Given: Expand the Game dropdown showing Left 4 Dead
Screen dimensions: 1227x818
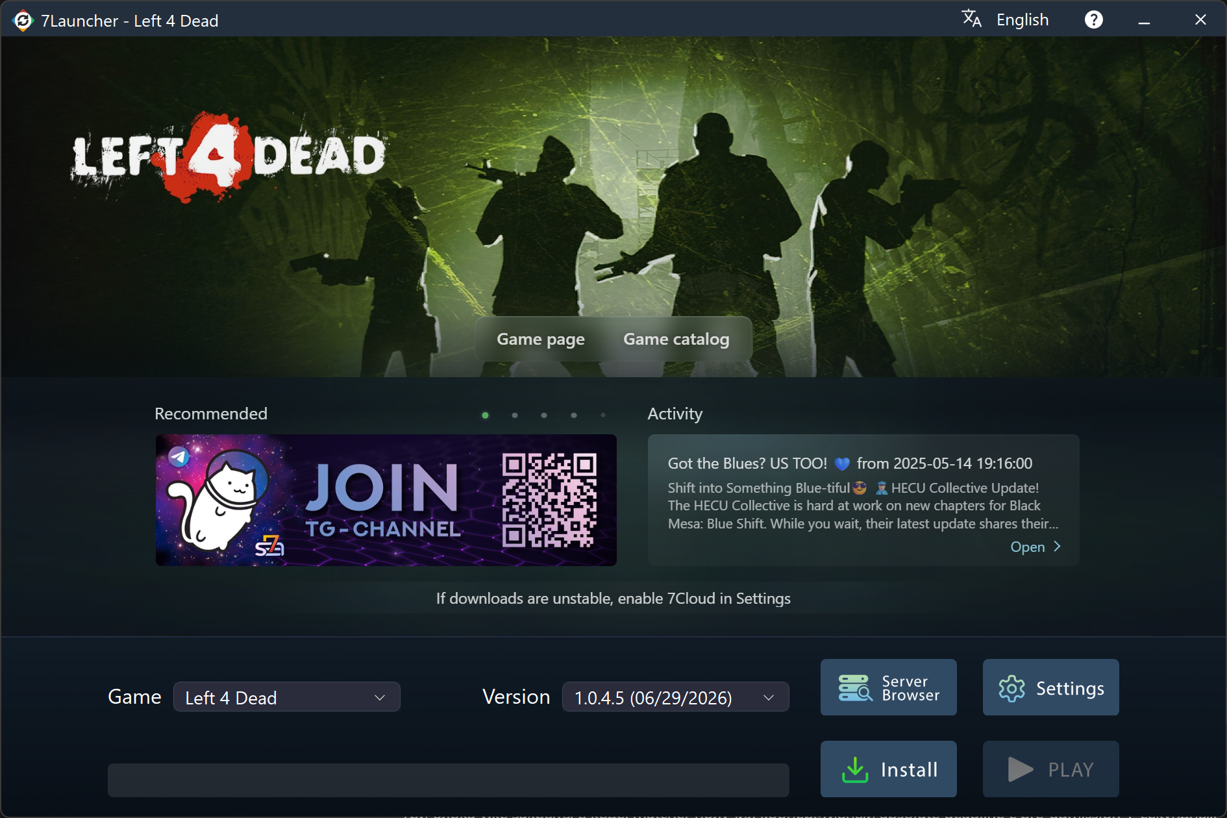Looking at the screenshot, I should [x=287, y=697].
